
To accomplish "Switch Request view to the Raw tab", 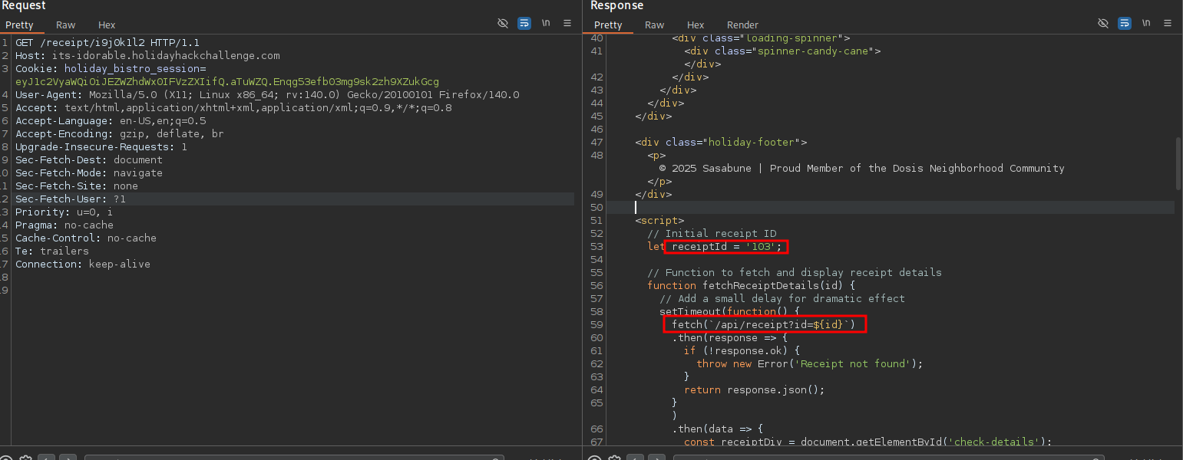I will [66, 25].
